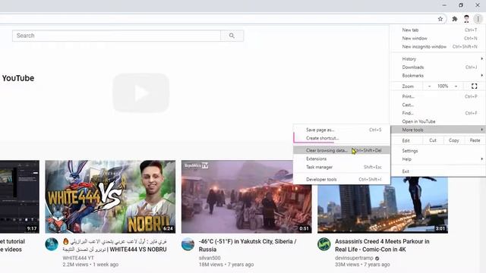Expand the Bookmarks submenu
This screenshot has height=273, width=486.
tap(437, 76)
